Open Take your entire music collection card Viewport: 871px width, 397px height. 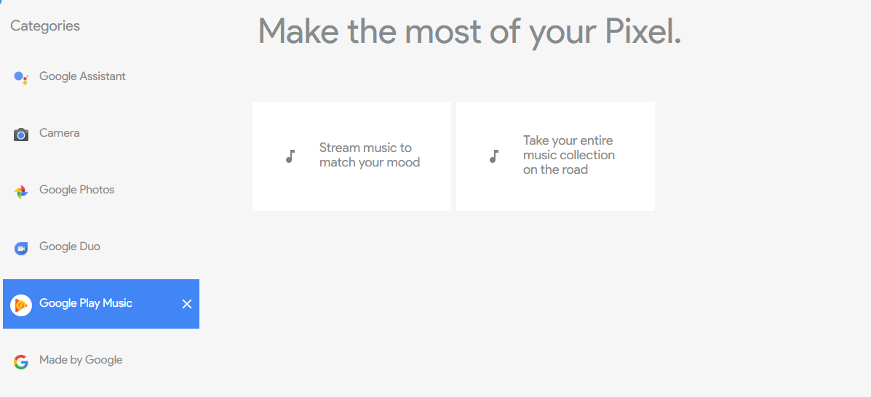pyautogui.click(x=555, y=156)
